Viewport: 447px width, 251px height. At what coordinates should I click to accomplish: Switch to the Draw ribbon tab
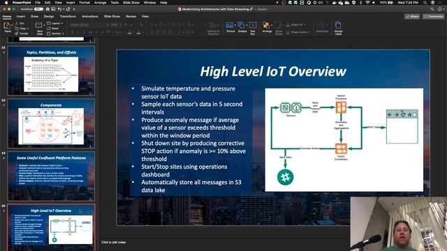34,17
